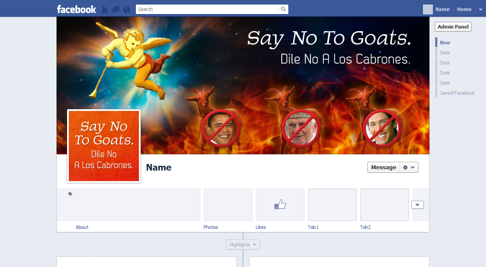Click the search magnifier button
This screenshot has width=486, height=267.
coord(283,9)
